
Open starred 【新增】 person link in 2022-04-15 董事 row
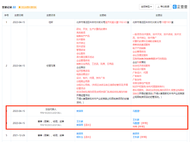click(136, 123)
